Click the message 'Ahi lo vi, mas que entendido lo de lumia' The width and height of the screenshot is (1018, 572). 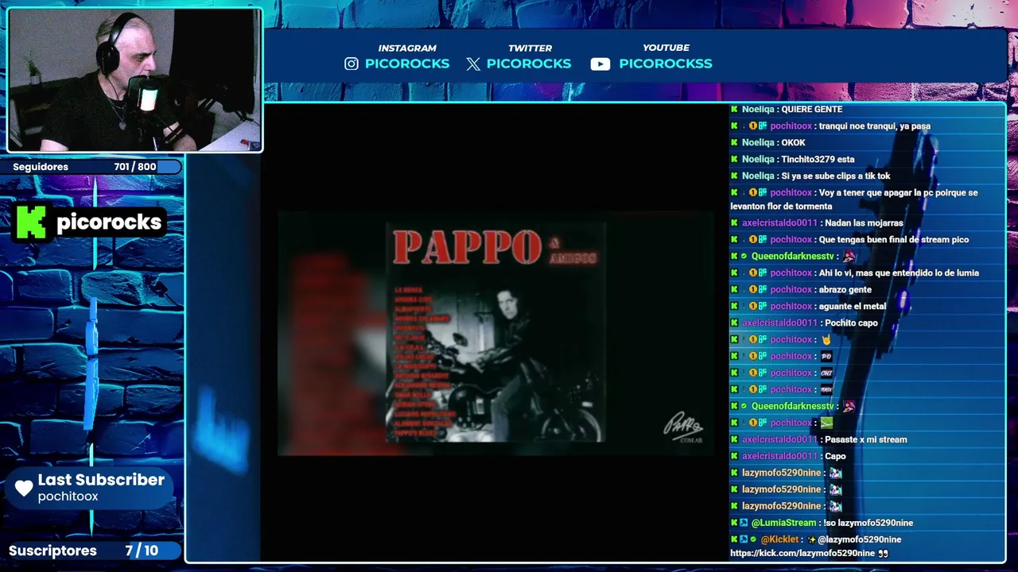click(x=899, y=272)
